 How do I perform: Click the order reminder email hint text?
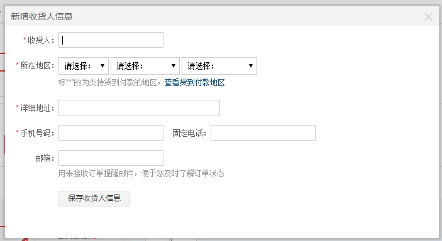click(141, 173)
